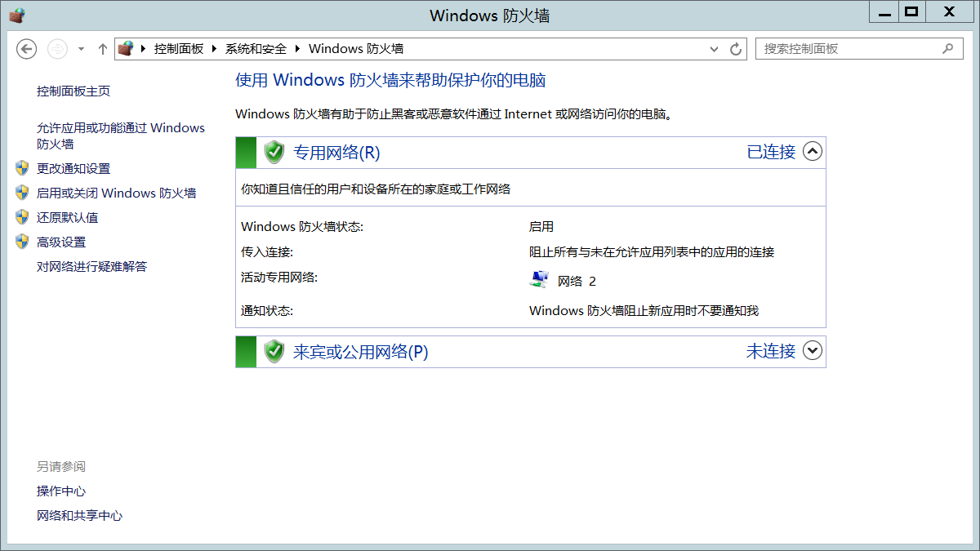Click the 另请参阅 label

coord(61,467)
